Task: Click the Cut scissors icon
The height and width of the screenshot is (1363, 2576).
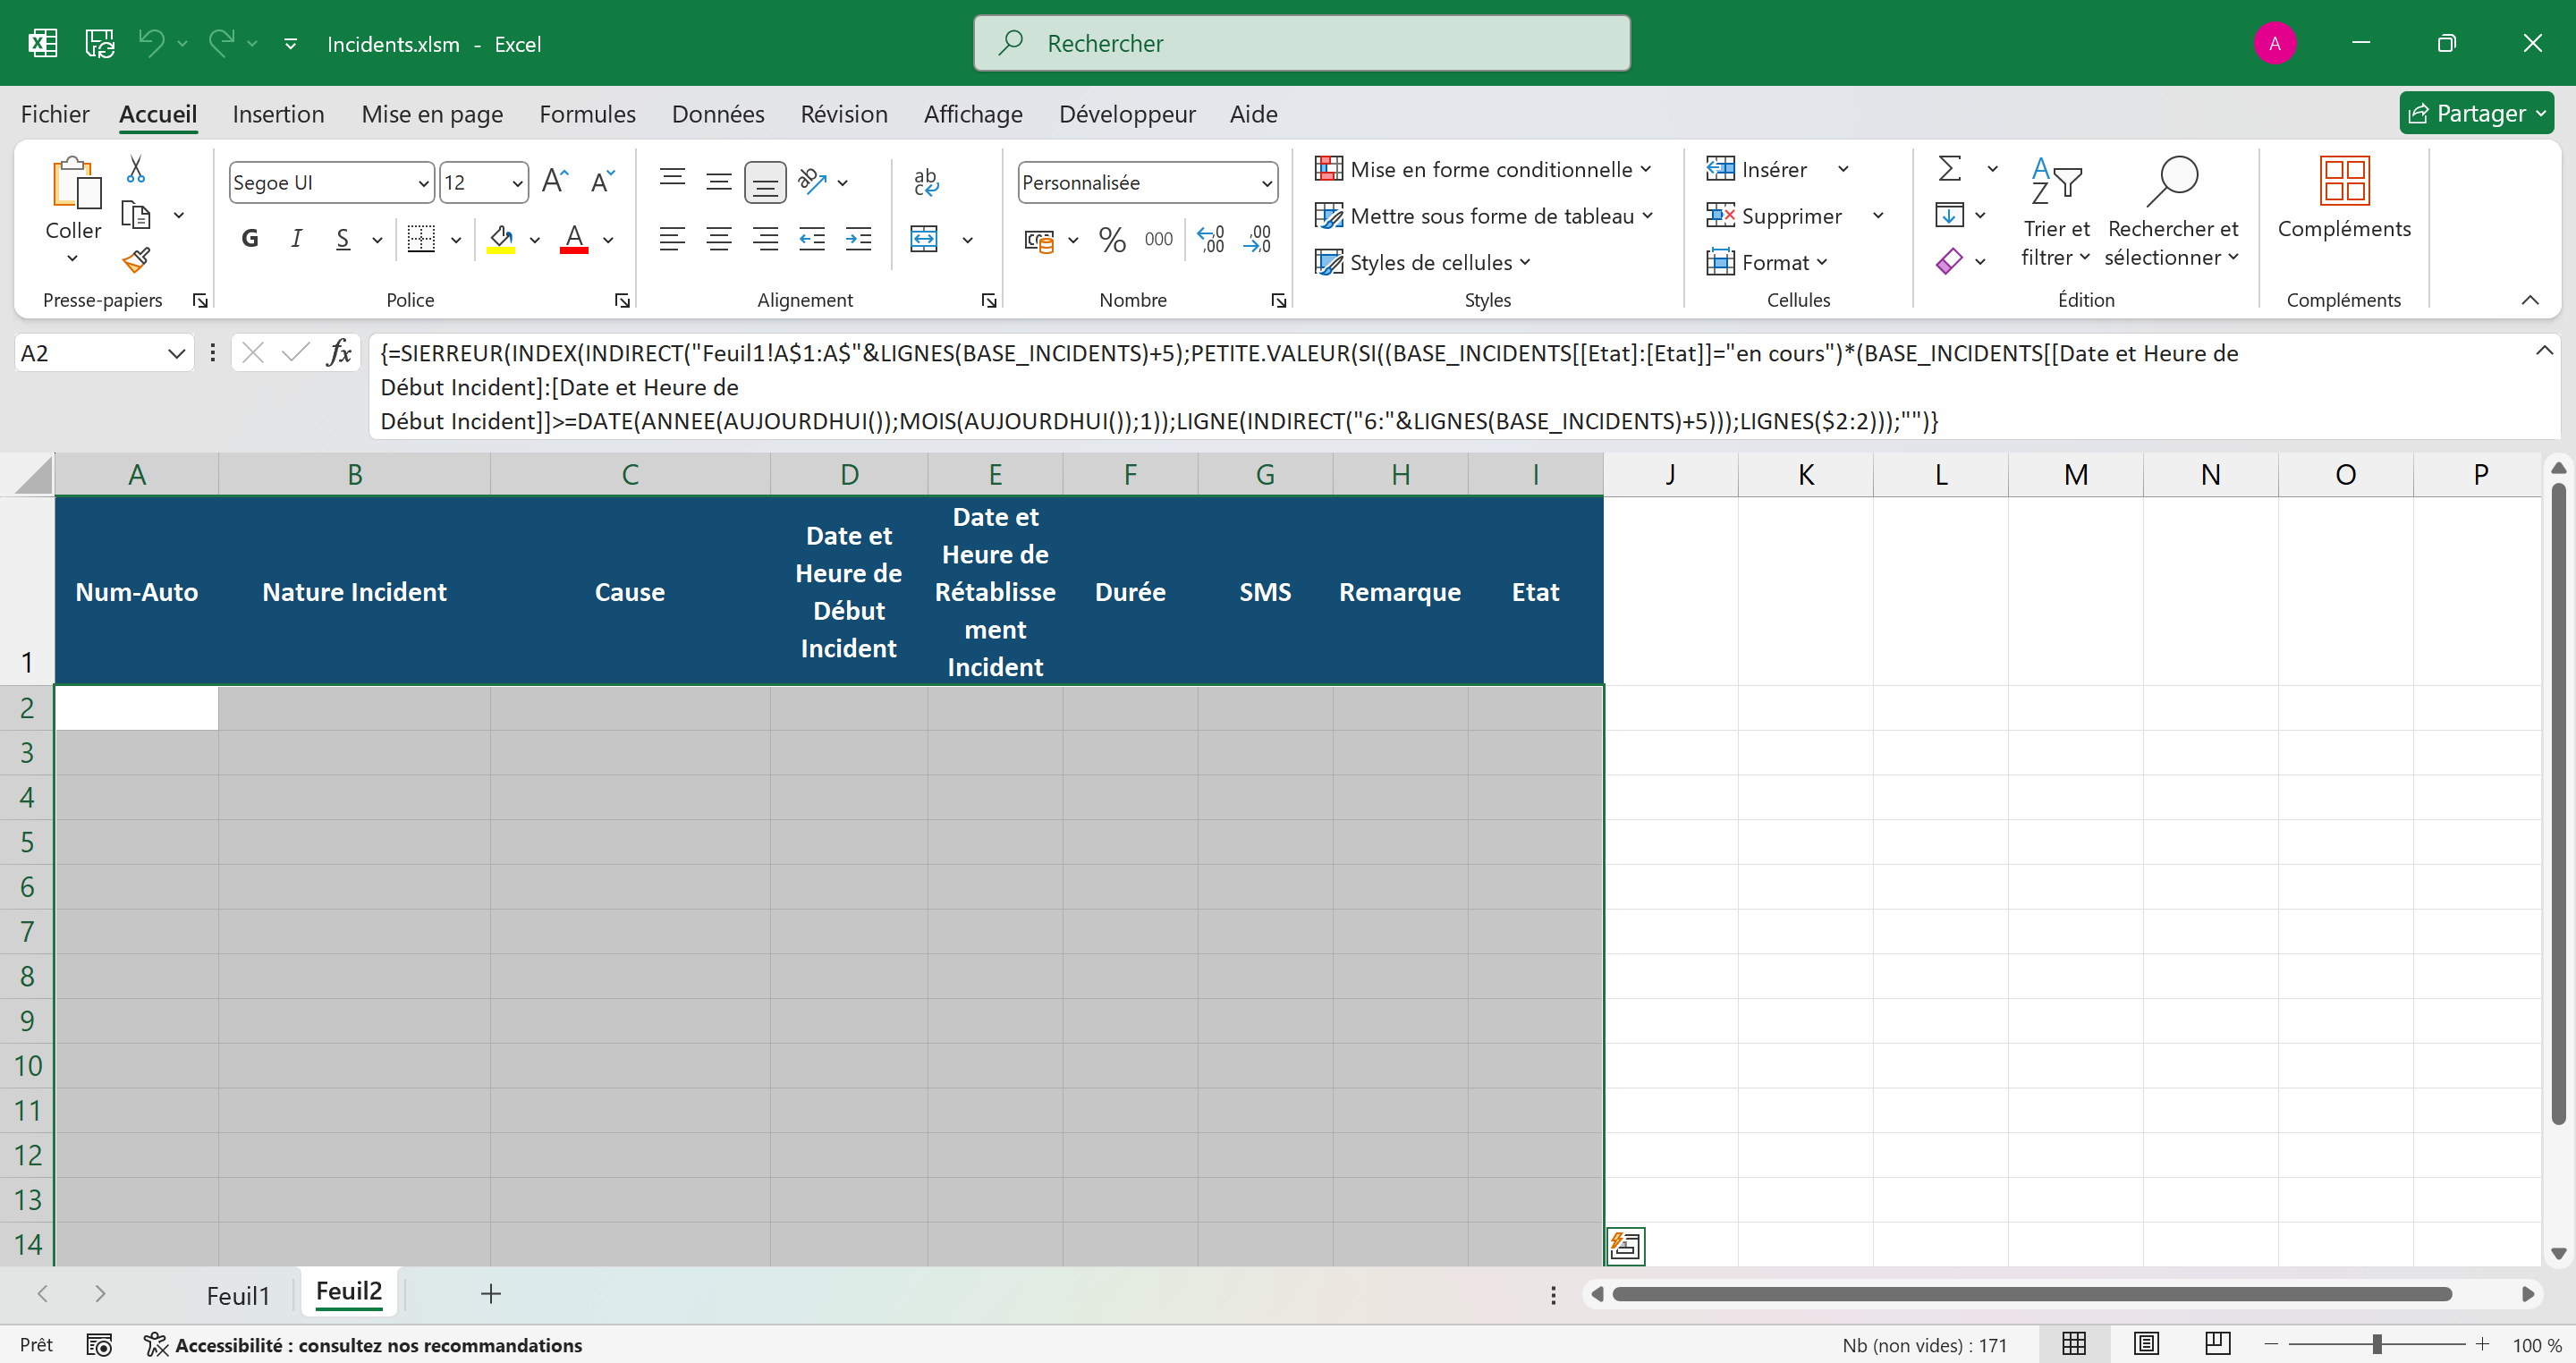Action: [136, 168]
